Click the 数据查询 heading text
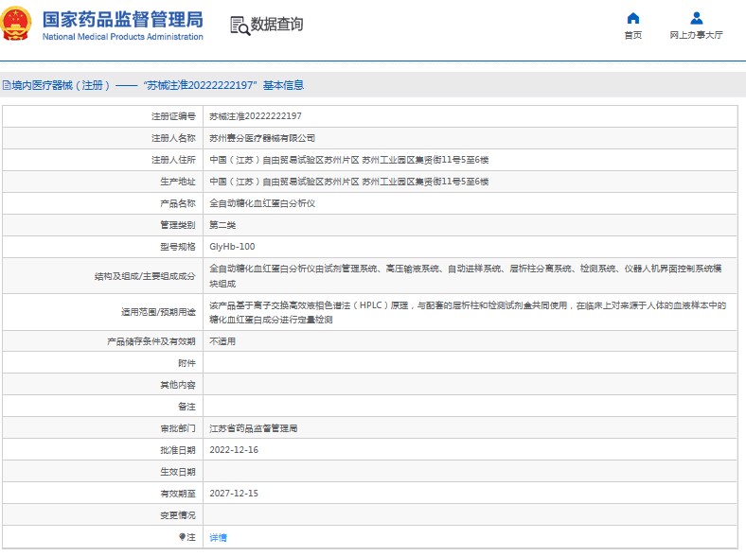This screenshot has width=746, height=556. pos(276,24)
